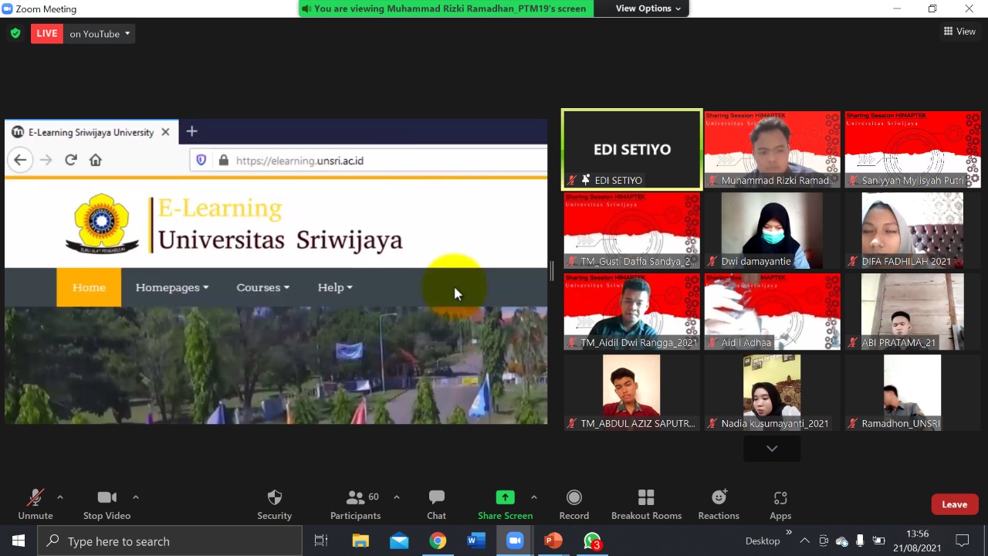Click the shared browser home icon
This screenshot has width=988, height=556.
click(96, 160)
